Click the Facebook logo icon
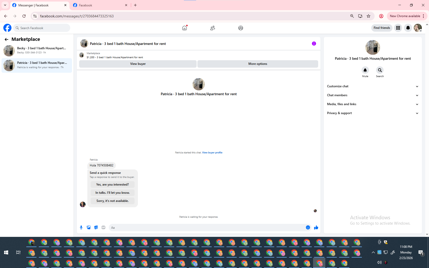Image resolution: width=429 pixels, height=268 pixels. pos(7,28)
